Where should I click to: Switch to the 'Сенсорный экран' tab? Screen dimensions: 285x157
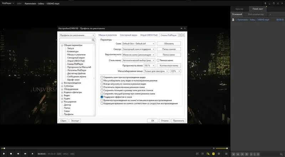(x=129, y=35)
